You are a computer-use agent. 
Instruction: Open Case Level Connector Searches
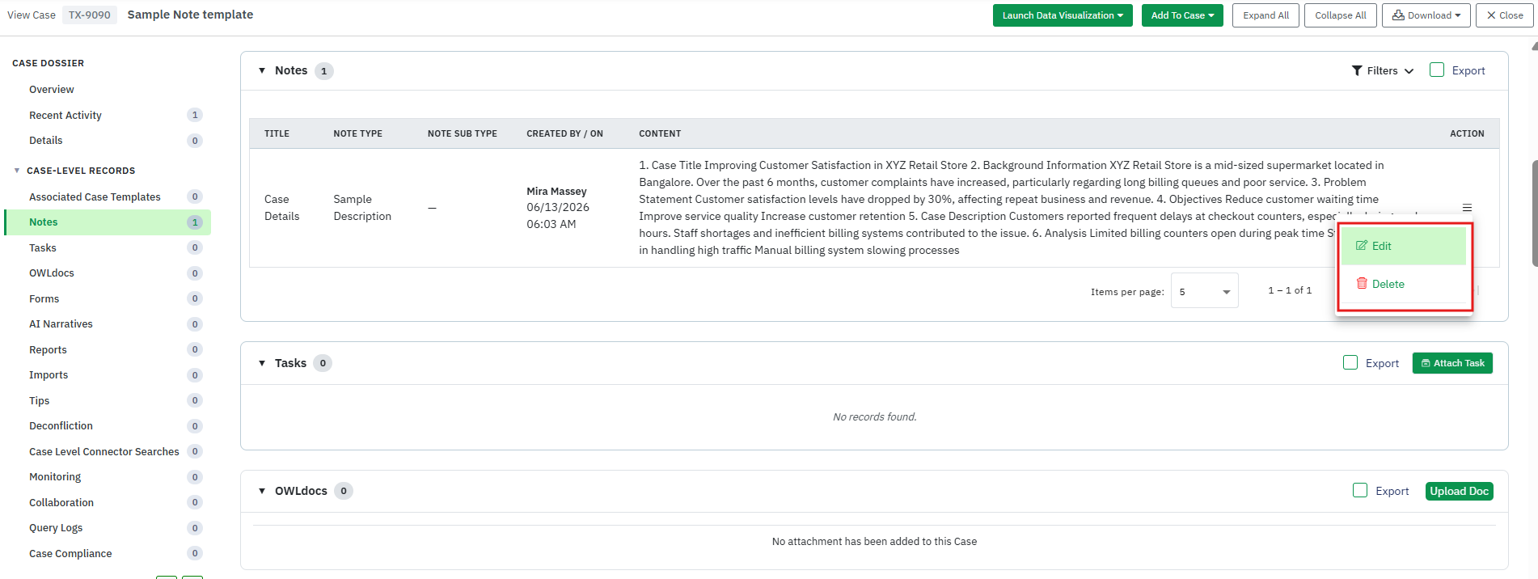point(104,452)
